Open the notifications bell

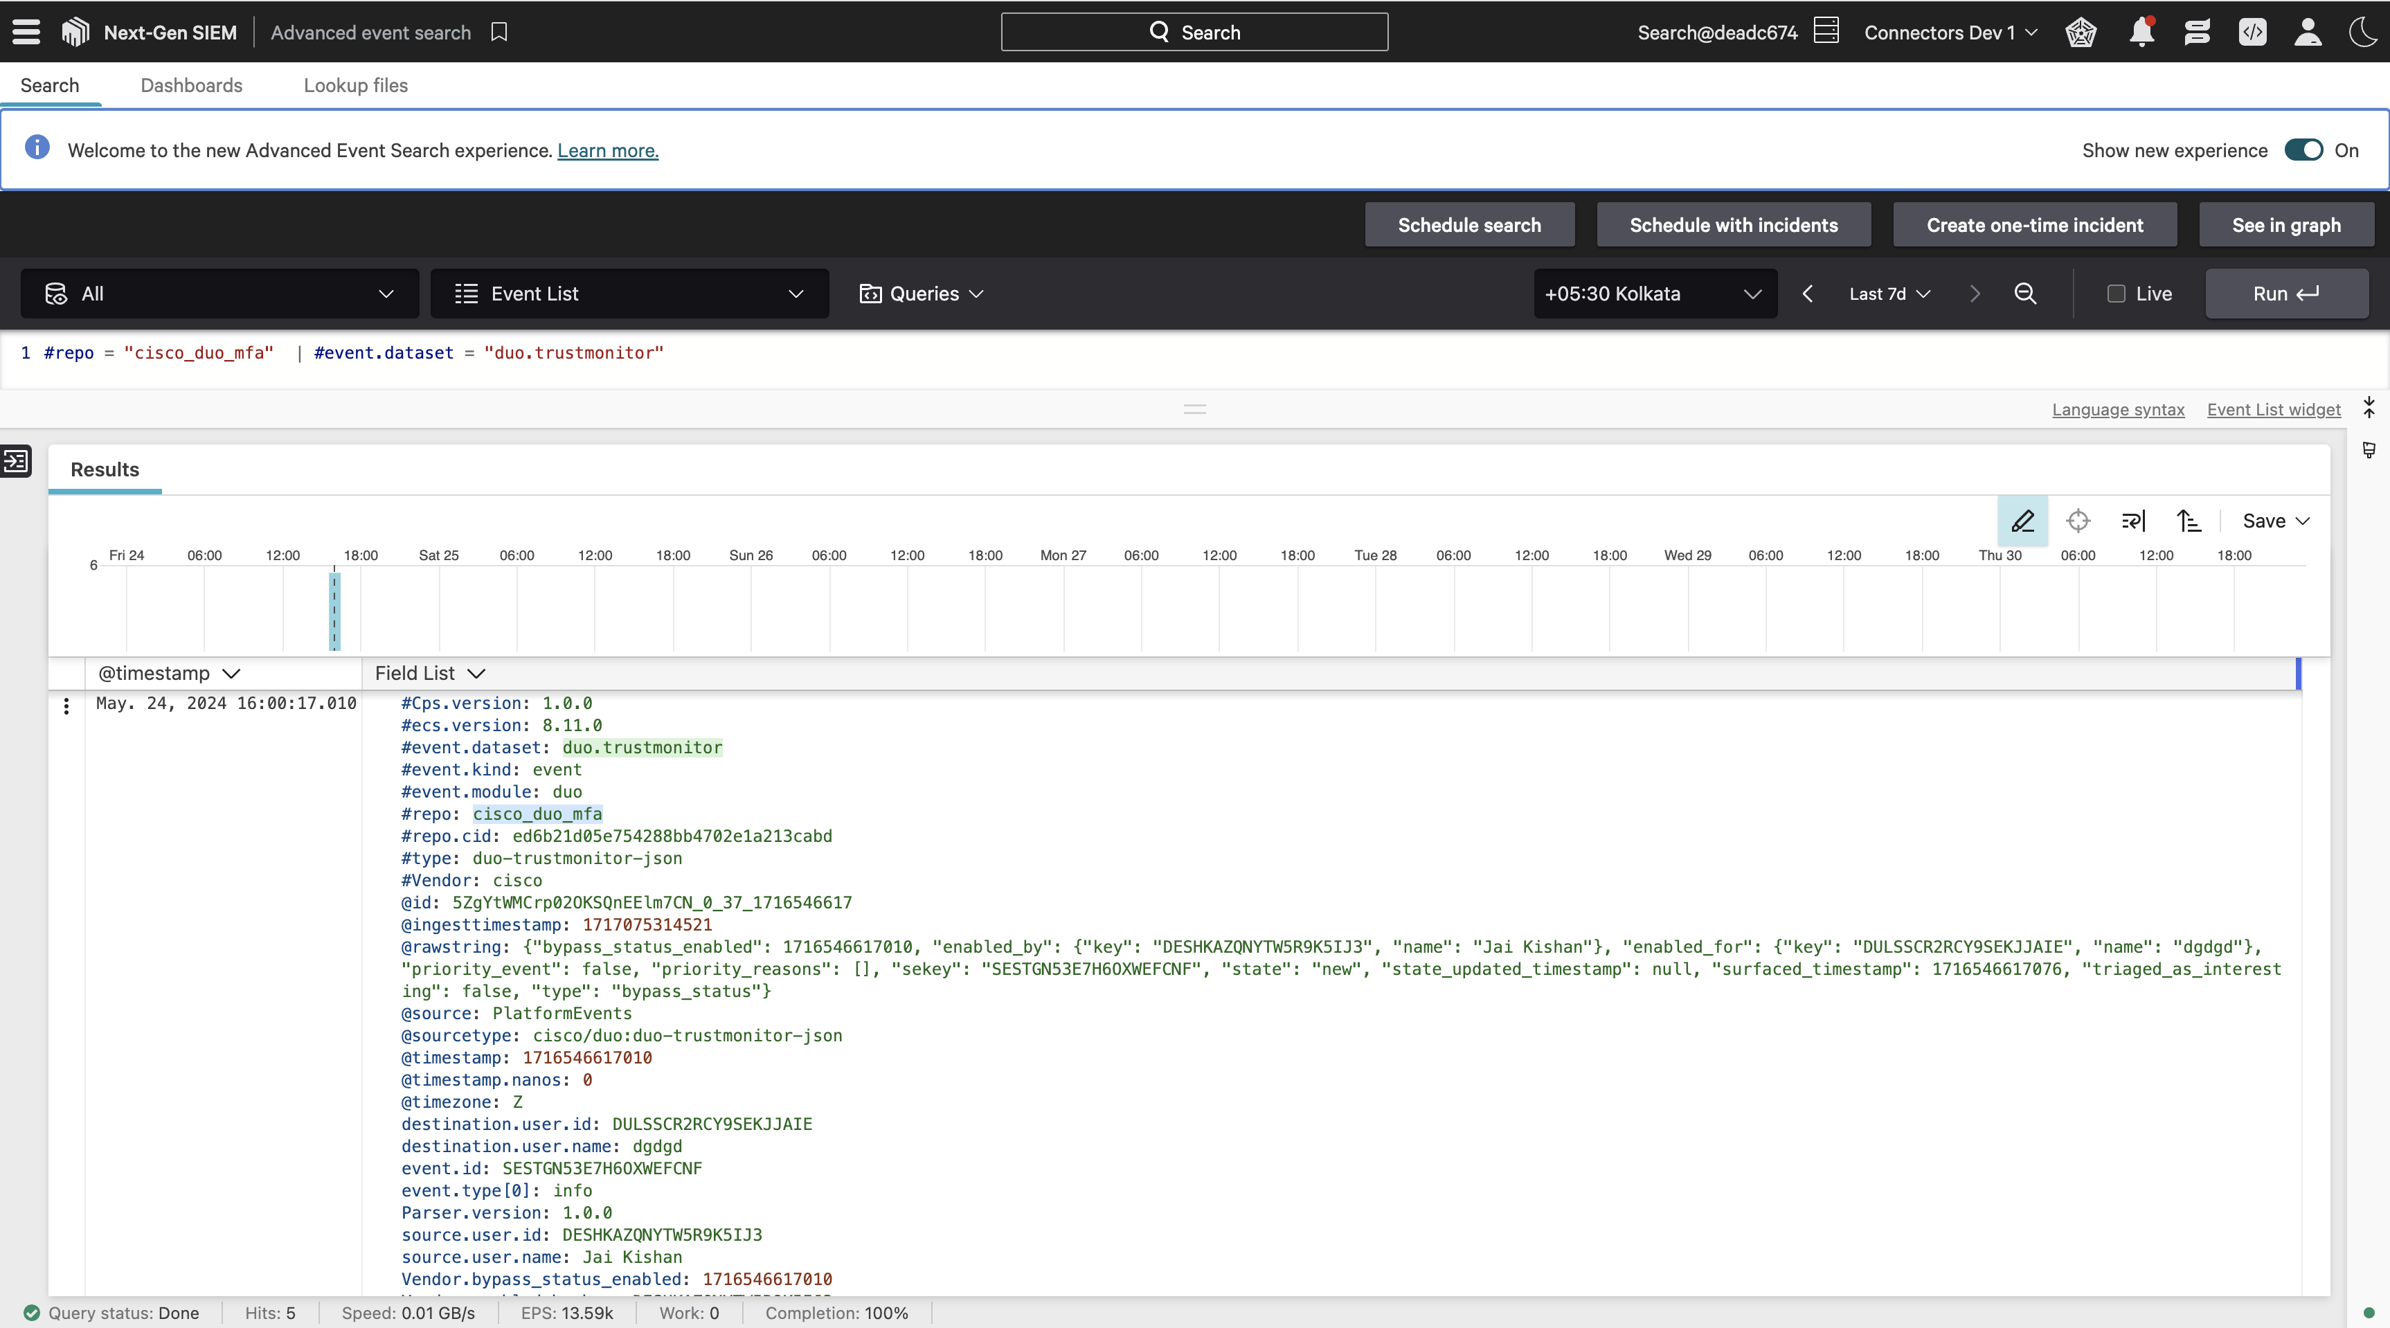click(x=2141, y=33)
